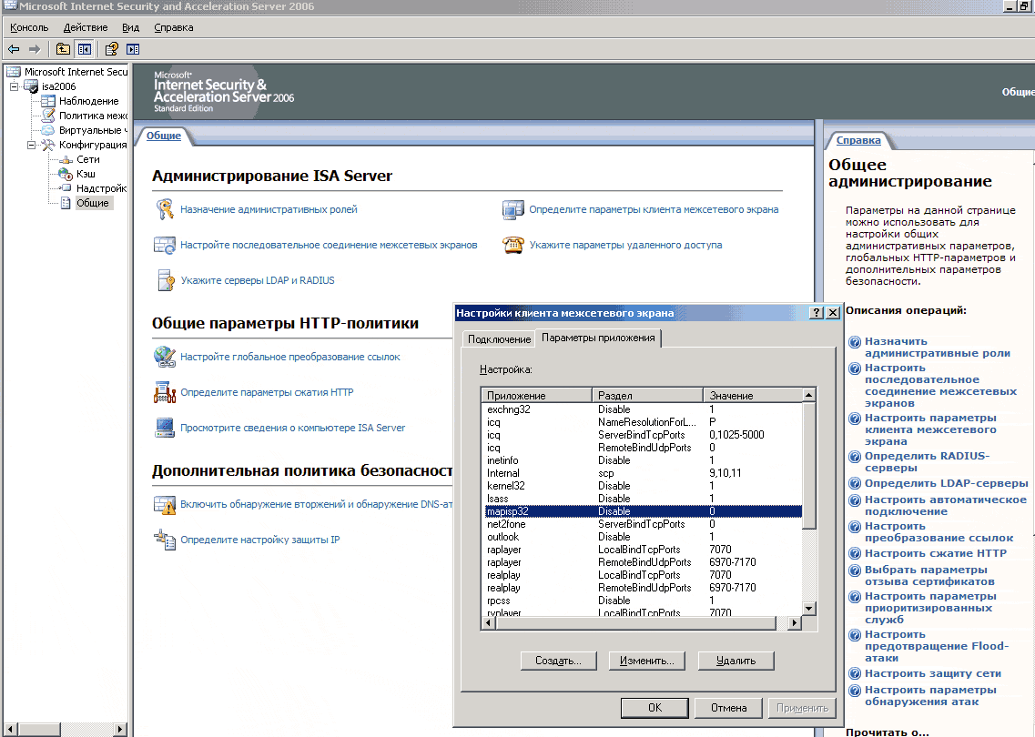The height and width of the screenshot is (737, 1035).
Task: Click the last toolbar pane icon
Action: click(133, 49)
